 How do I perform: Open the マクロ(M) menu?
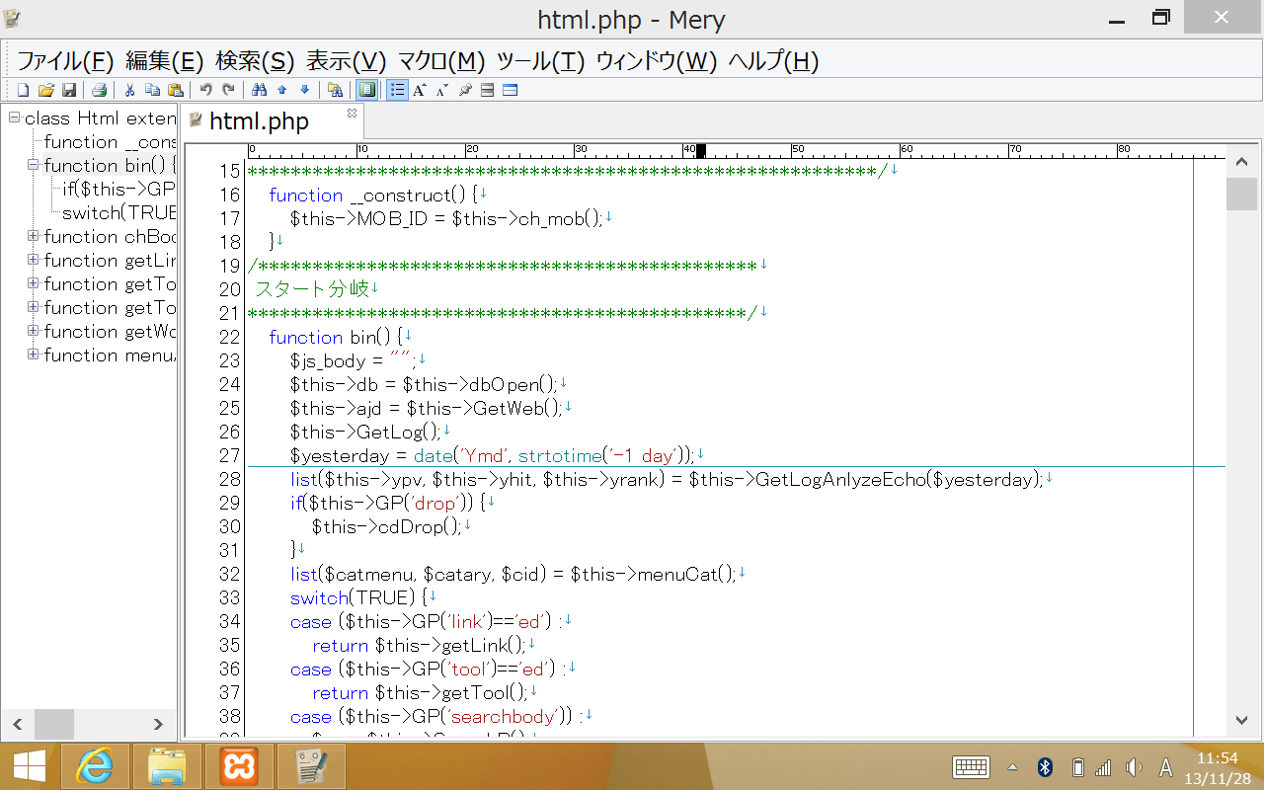coord(441,61)
